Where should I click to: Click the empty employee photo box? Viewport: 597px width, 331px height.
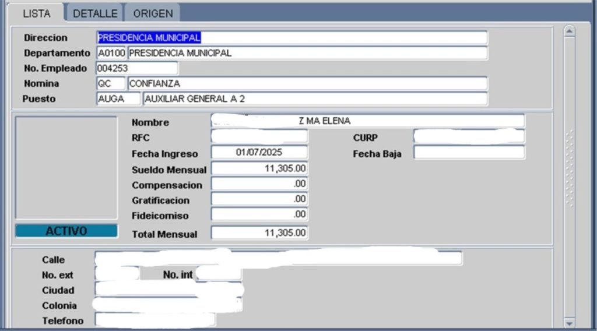pos(66,168)
